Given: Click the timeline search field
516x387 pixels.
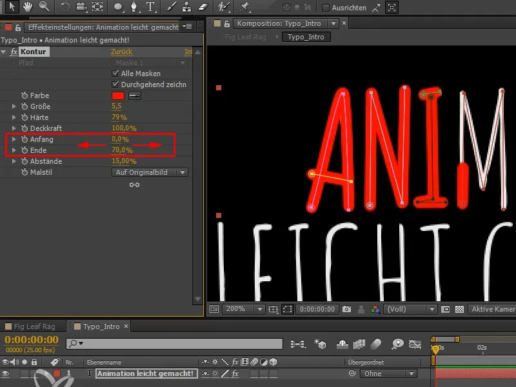Looking at the screenshot, I should click(x=174, y=344).
